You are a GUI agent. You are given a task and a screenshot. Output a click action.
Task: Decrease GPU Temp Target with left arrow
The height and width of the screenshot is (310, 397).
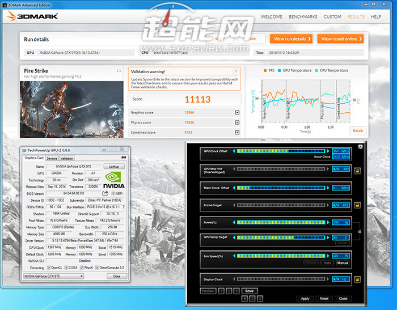(x=234, y=237)
